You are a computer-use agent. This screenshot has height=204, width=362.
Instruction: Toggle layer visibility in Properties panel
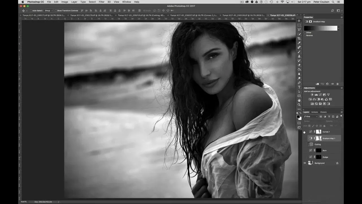332,84
